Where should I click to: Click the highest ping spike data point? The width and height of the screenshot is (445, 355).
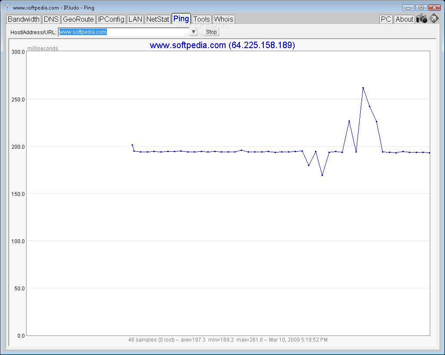point(363,88)
